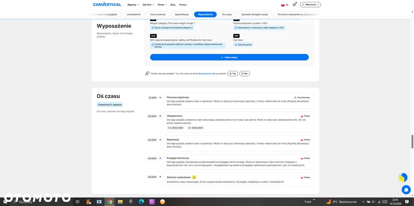Screen dimensions: 414x206
Task: Open Google Chrome from taskbar
Action: [x=110, y=202]
